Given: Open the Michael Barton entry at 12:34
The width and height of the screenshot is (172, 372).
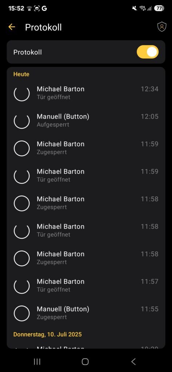Looking at the screenshot, I should point(86,93).
